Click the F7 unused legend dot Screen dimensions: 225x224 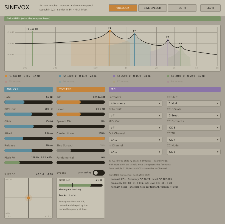click(114, 82)
